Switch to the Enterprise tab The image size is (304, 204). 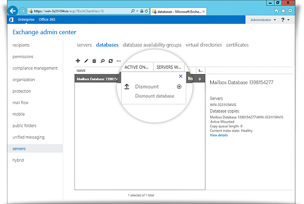click(x=26, y=20)
